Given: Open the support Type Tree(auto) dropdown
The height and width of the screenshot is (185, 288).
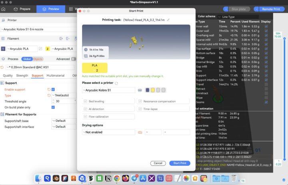Looking at the screenshot, I should pos(64,95).
